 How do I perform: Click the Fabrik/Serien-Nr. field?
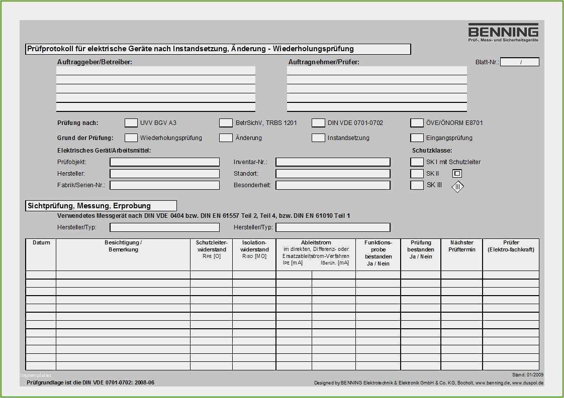pyautogui.click(x=165, y=185)
